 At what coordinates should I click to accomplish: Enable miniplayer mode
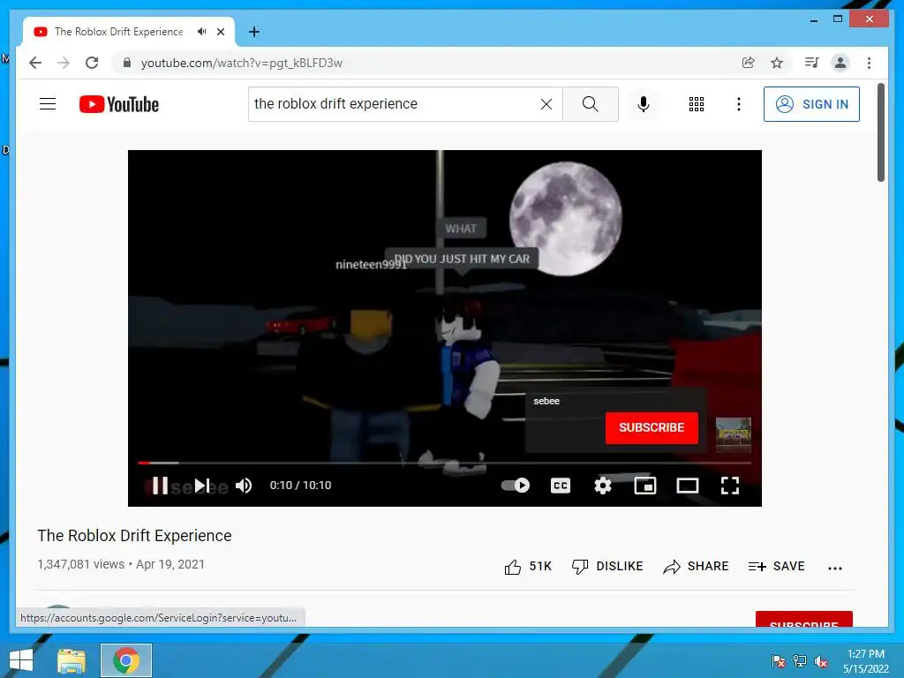point(645,486)
